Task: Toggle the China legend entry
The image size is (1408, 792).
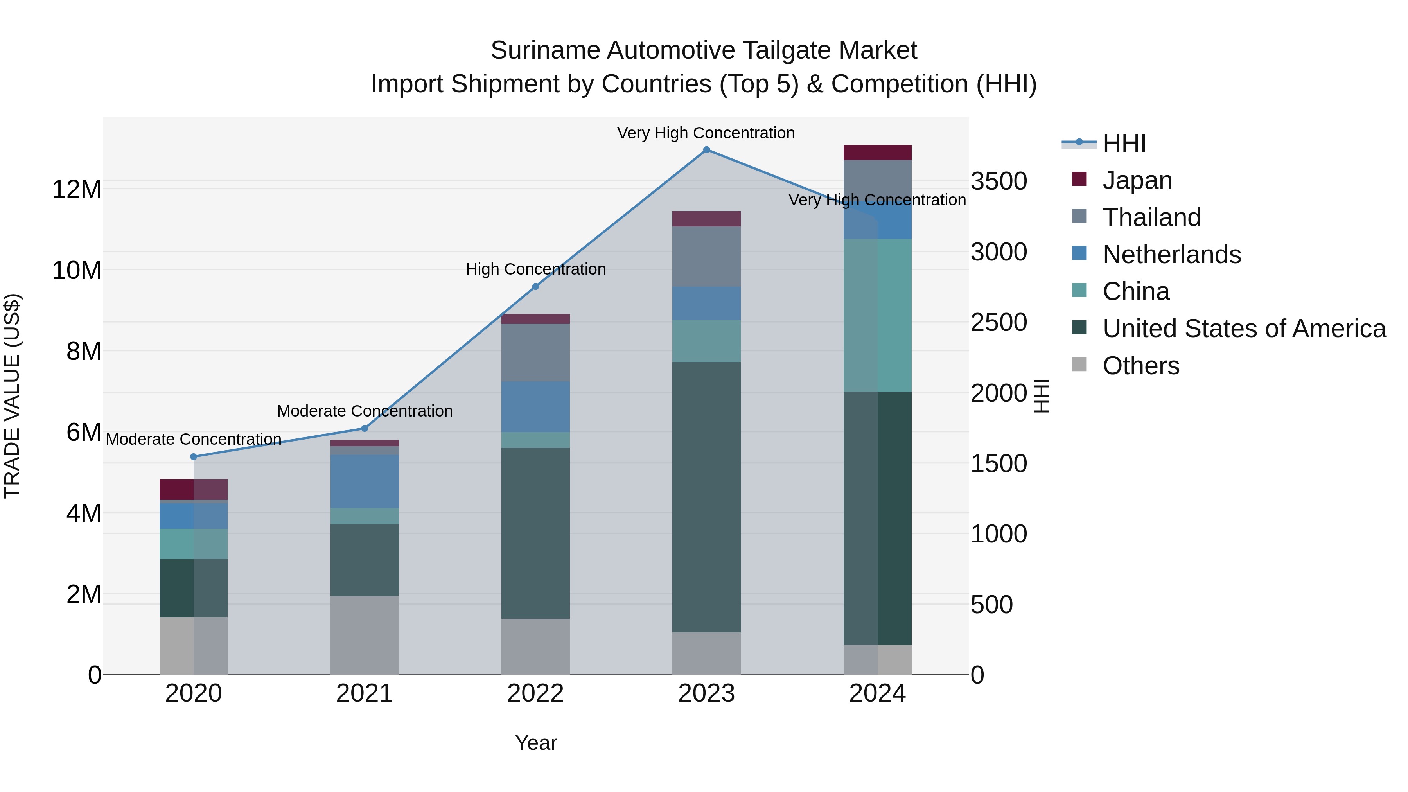Action: (x=1121, y=291)
